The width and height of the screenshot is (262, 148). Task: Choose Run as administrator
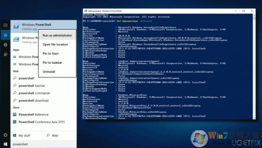click(x=57, y=35)
